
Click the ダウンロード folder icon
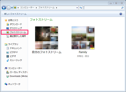(x=8, y=24)
